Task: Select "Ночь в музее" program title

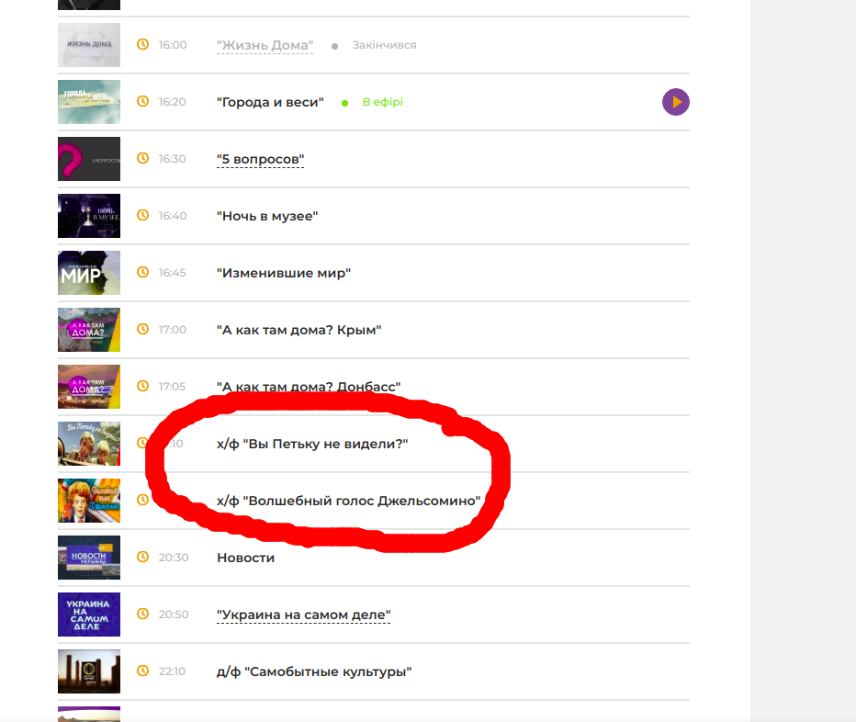Action: click(266, 216)
